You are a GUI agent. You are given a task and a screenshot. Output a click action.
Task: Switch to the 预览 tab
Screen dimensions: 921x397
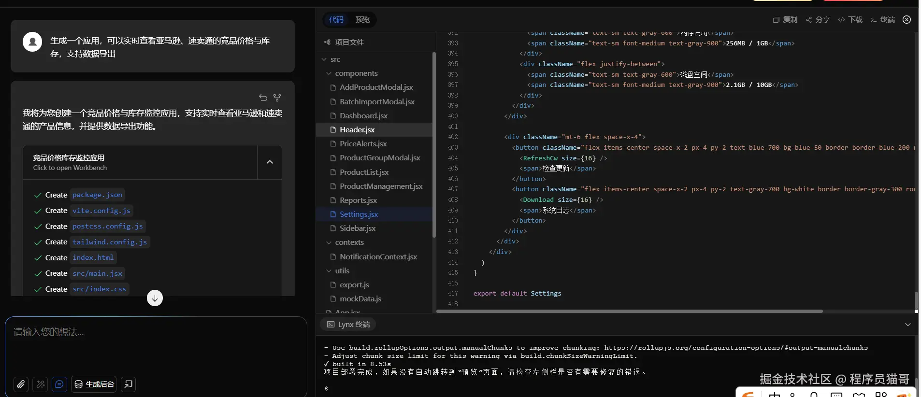click(x=362, y=20)
